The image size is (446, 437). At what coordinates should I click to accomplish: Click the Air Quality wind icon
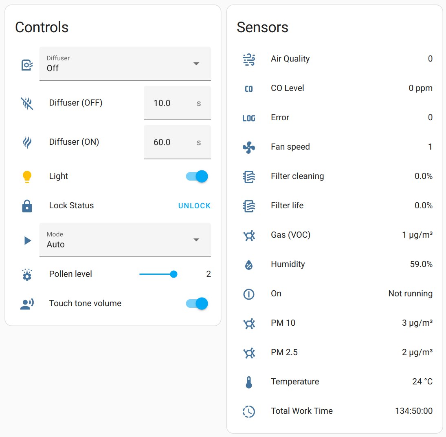[249, 59]
